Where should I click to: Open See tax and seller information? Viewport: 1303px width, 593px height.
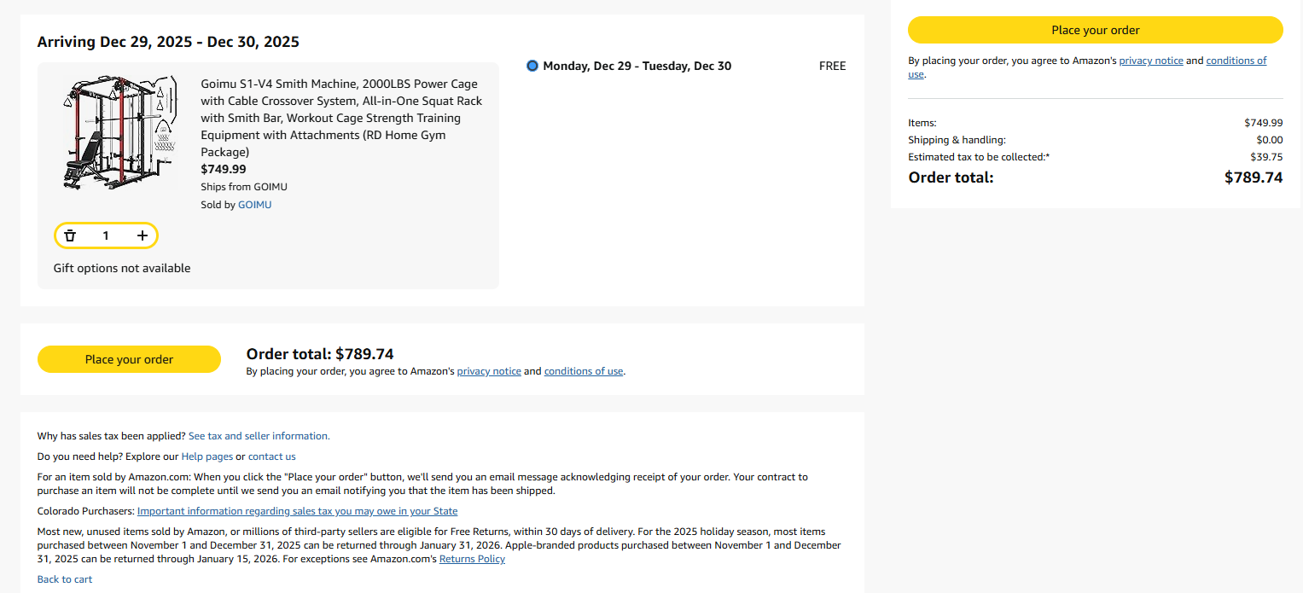(259, 436)
